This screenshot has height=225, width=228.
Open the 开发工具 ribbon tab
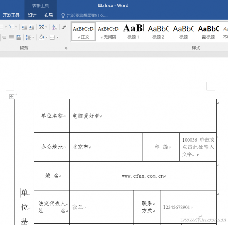[11, 15]
